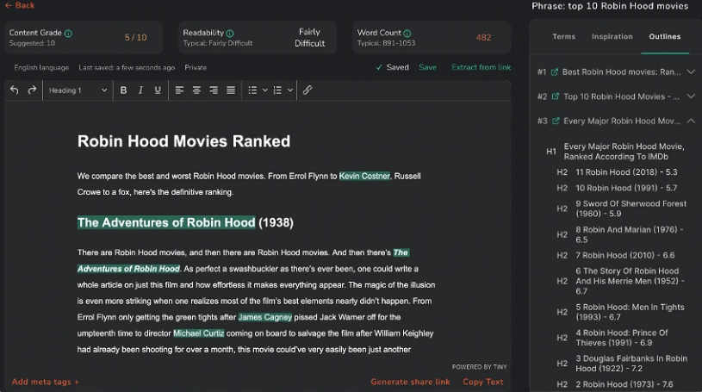Click the Undo arrow in editor toolbar
Screen dimensions: 702x392
15,90
